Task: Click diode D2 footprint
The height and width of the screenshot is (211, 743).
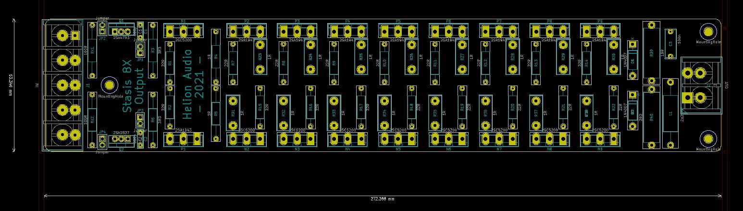Action: 632,112
